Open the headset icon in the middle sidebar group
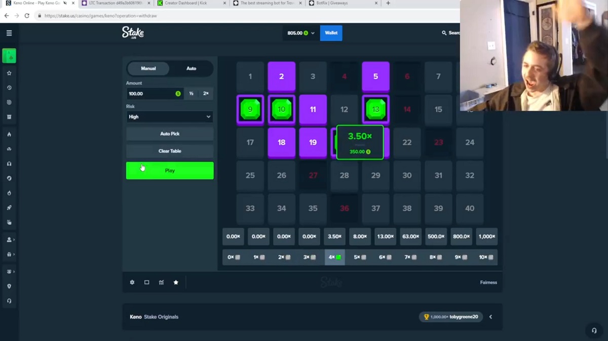Image resolution: width=608 pixels, height=341 pixels. tap(9, 163)
